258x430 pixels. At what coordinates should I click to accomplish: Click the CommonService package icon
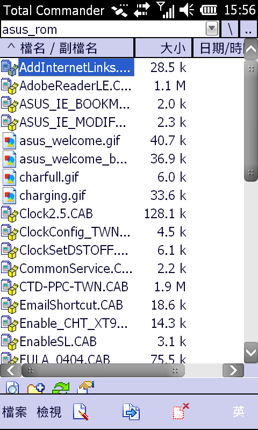pyautogui.click(x=9, y=268)
